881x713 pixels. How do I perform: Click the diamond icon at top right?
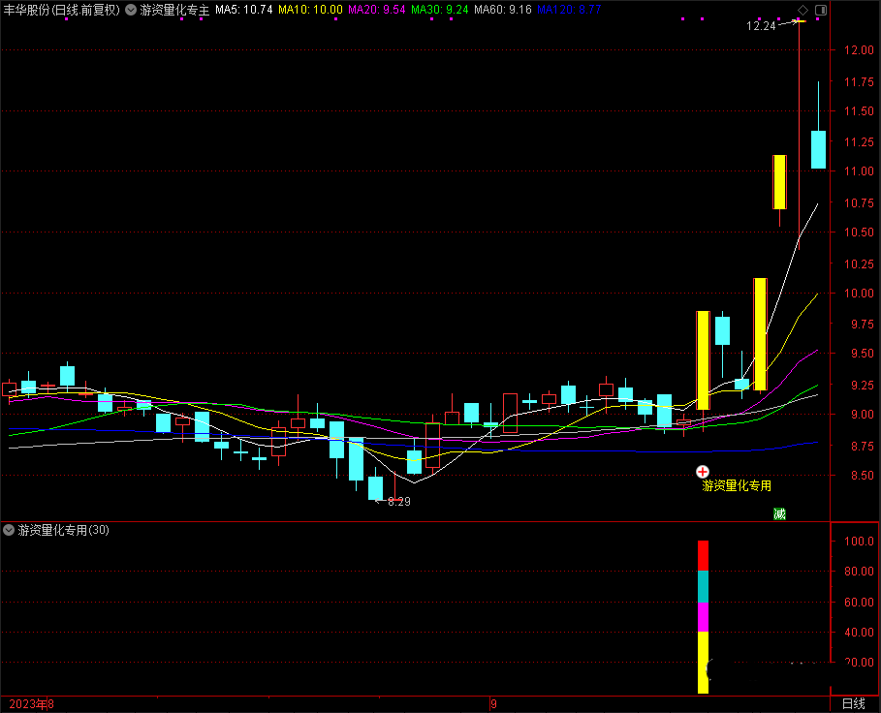click(x=802, y=10)
